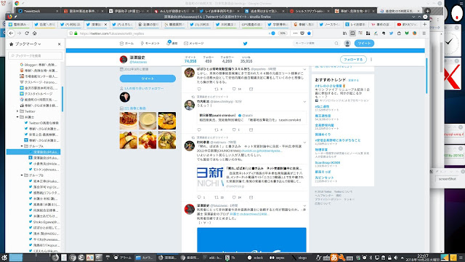This screenshot has width=465, height=262.
Task: Open dropdown caret on asahi quote tweet
Action: (304, 102)
